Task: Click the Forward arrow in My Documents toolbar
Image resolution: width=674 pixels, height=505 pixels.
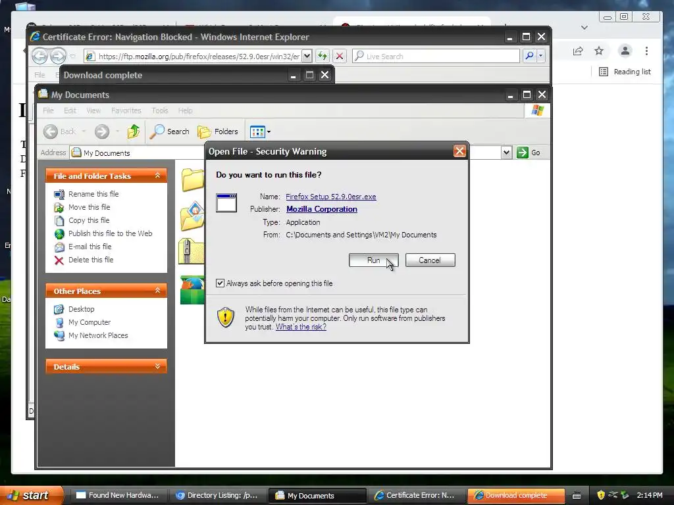Action: (x=102, y=132)
